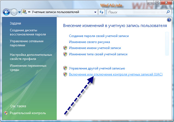Click shield icon beside Изменение типа
This screenshot has width=174, height=122.
coord(65,54)
